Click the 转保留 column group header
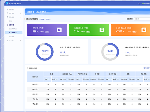 97,74
